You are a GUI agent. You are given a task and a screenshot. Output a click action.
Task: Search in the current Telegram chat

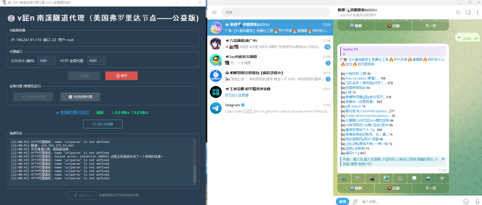458,12
